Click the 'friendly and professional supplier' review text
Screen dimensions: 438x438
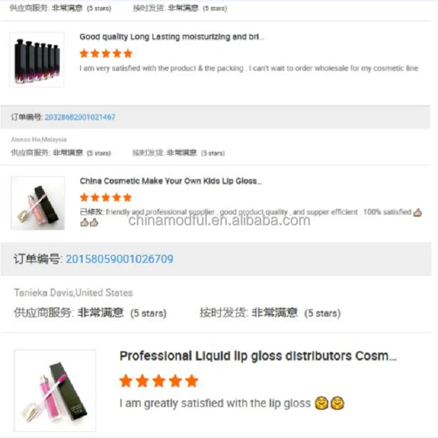pyautogui.click(x=160, y=212)
